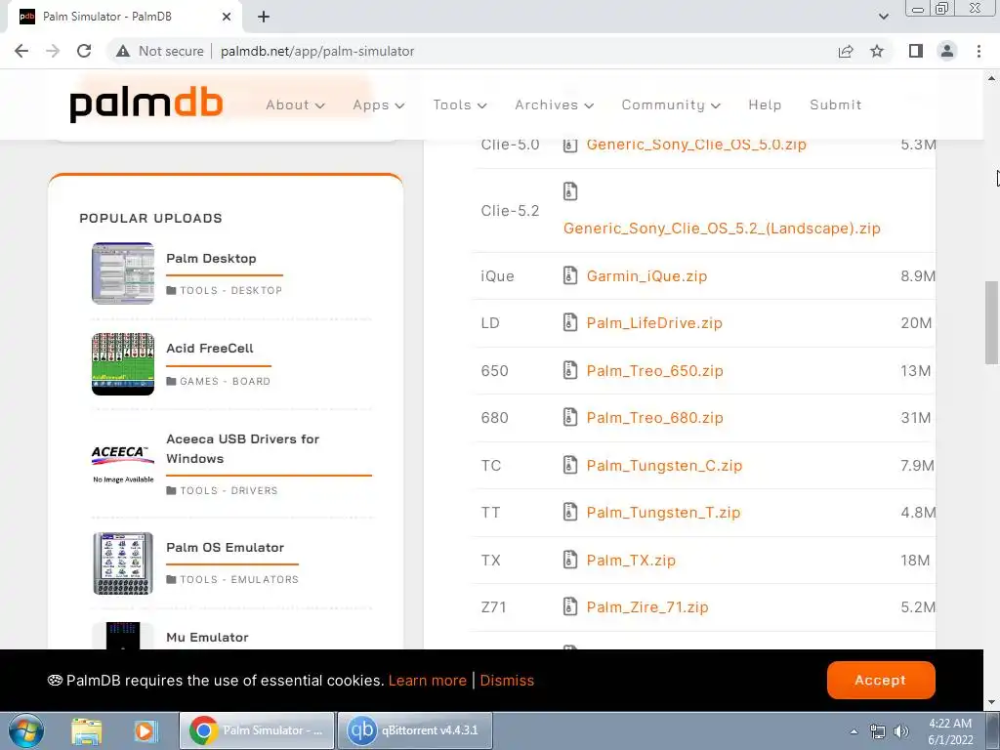
Task: Download Palm_Tungsten_C.zip
Action: point(664,466)
